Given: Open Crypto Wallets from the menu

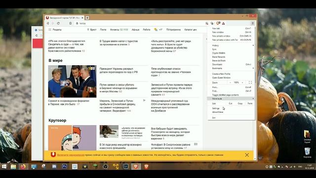Looking at the screenshot, I should tap(232, 53).
